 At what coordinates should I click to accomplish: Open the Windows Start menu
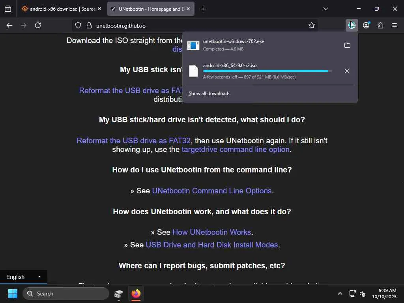tap(13, 294)
